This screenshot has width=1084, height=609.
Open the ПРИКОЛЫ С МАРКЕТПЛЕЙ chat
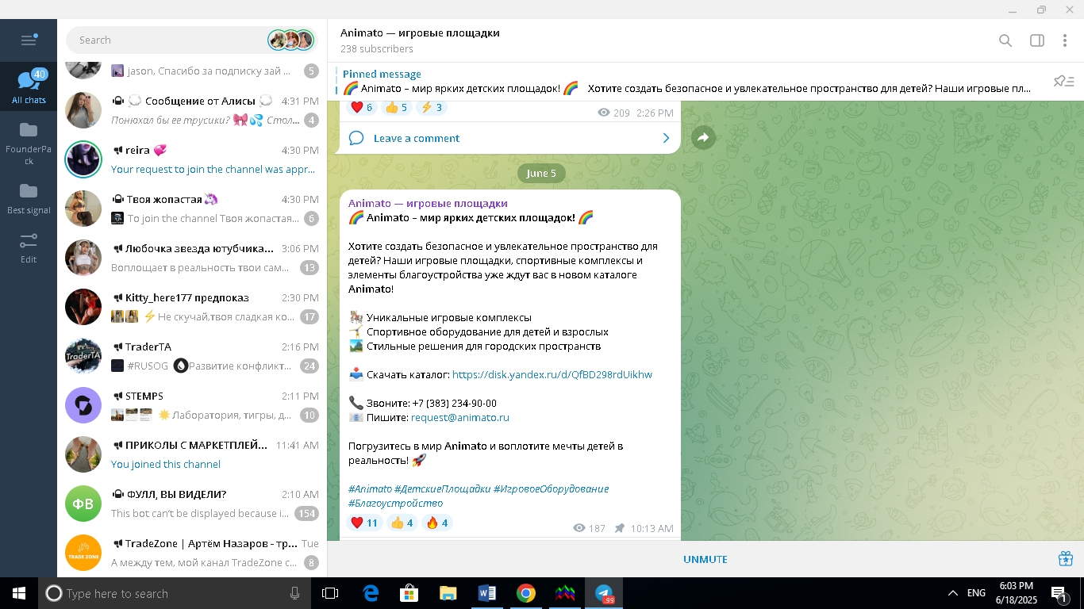pos(192,454)
